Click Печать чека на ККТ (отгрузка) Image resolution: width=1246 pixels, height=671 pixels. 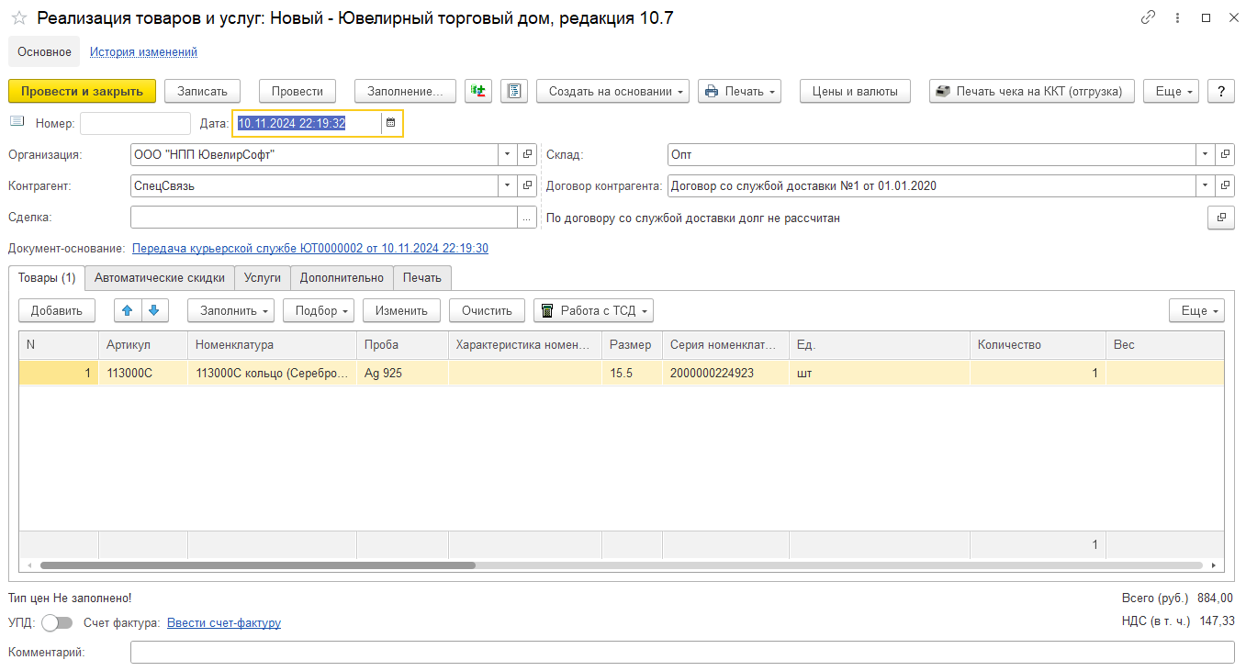pos(1032,91)
